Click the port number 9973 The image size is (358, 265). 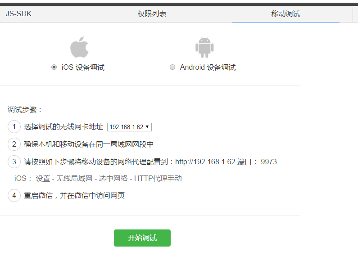click(269, 162)
